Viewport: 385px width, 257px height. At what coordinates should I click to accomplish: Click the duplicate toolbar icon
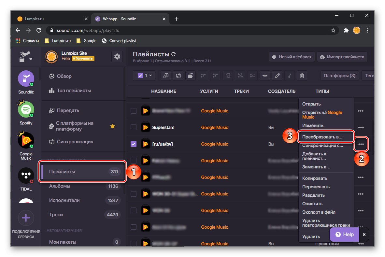point(191,76)
